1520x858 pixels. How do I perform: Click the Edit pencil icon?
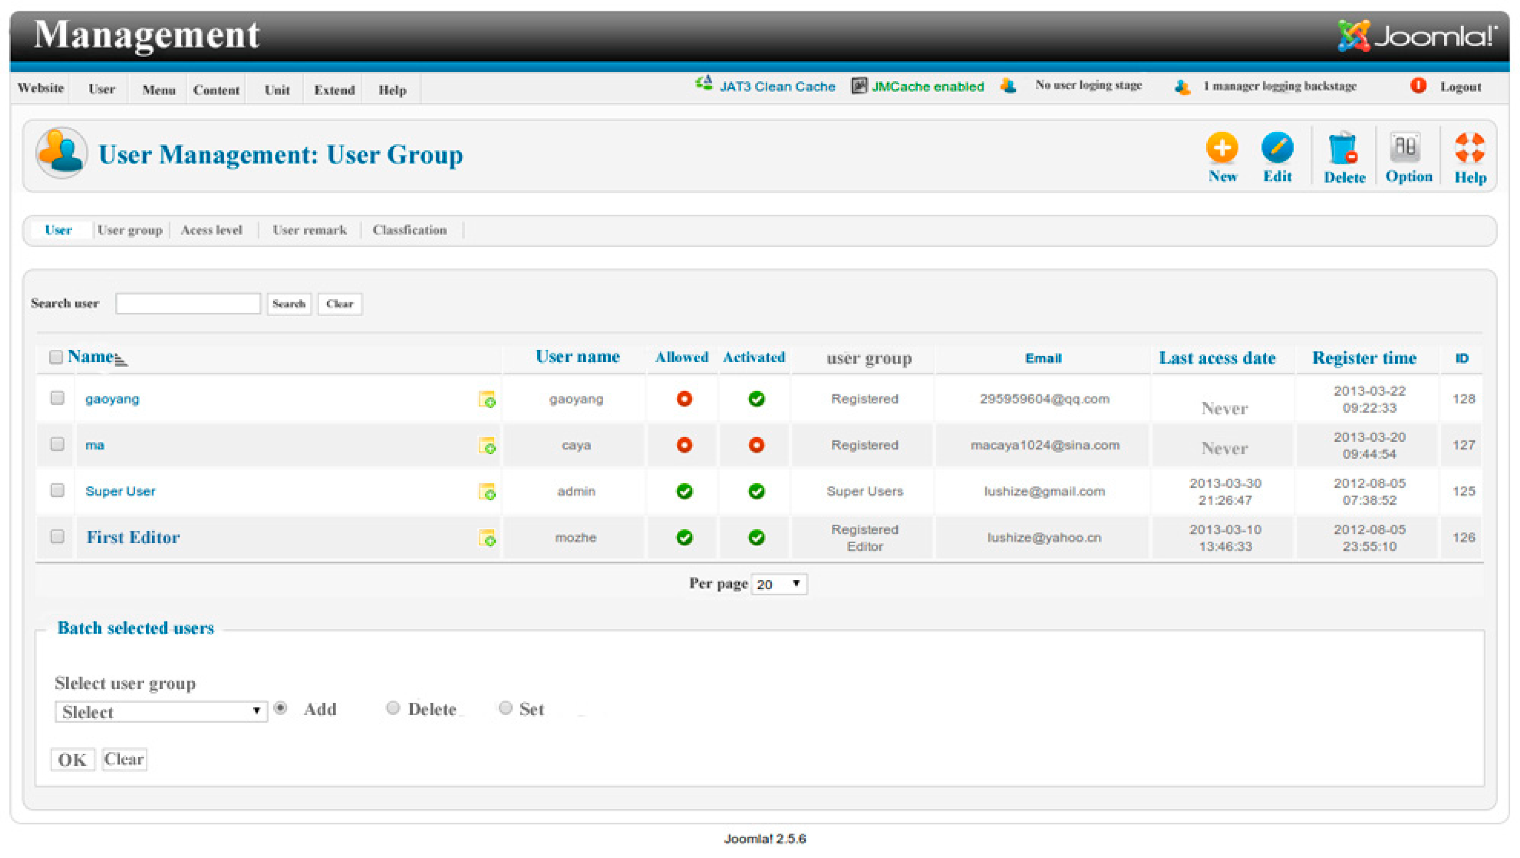tap(1277, 148)
